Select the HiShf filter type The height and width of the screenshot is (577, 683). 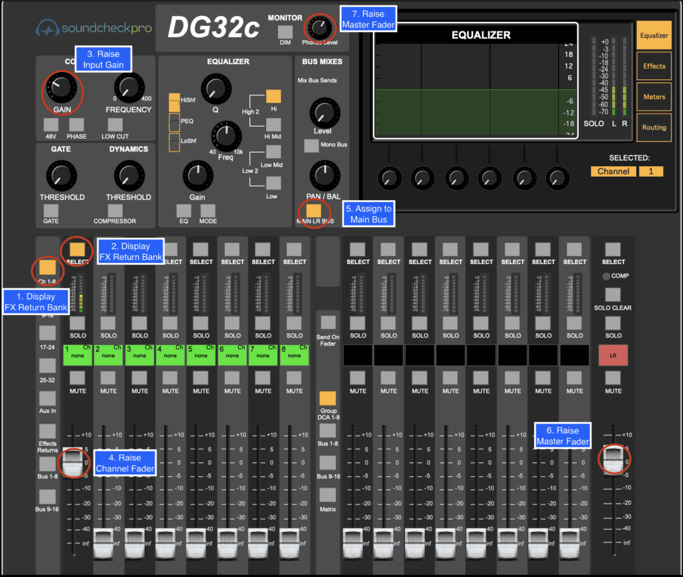coord(174,102)
